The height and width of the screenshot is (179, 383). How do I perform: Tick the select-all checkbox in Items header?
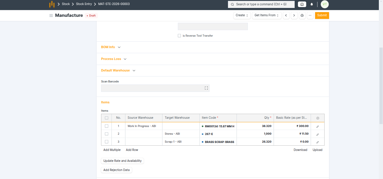coord(106,118)
